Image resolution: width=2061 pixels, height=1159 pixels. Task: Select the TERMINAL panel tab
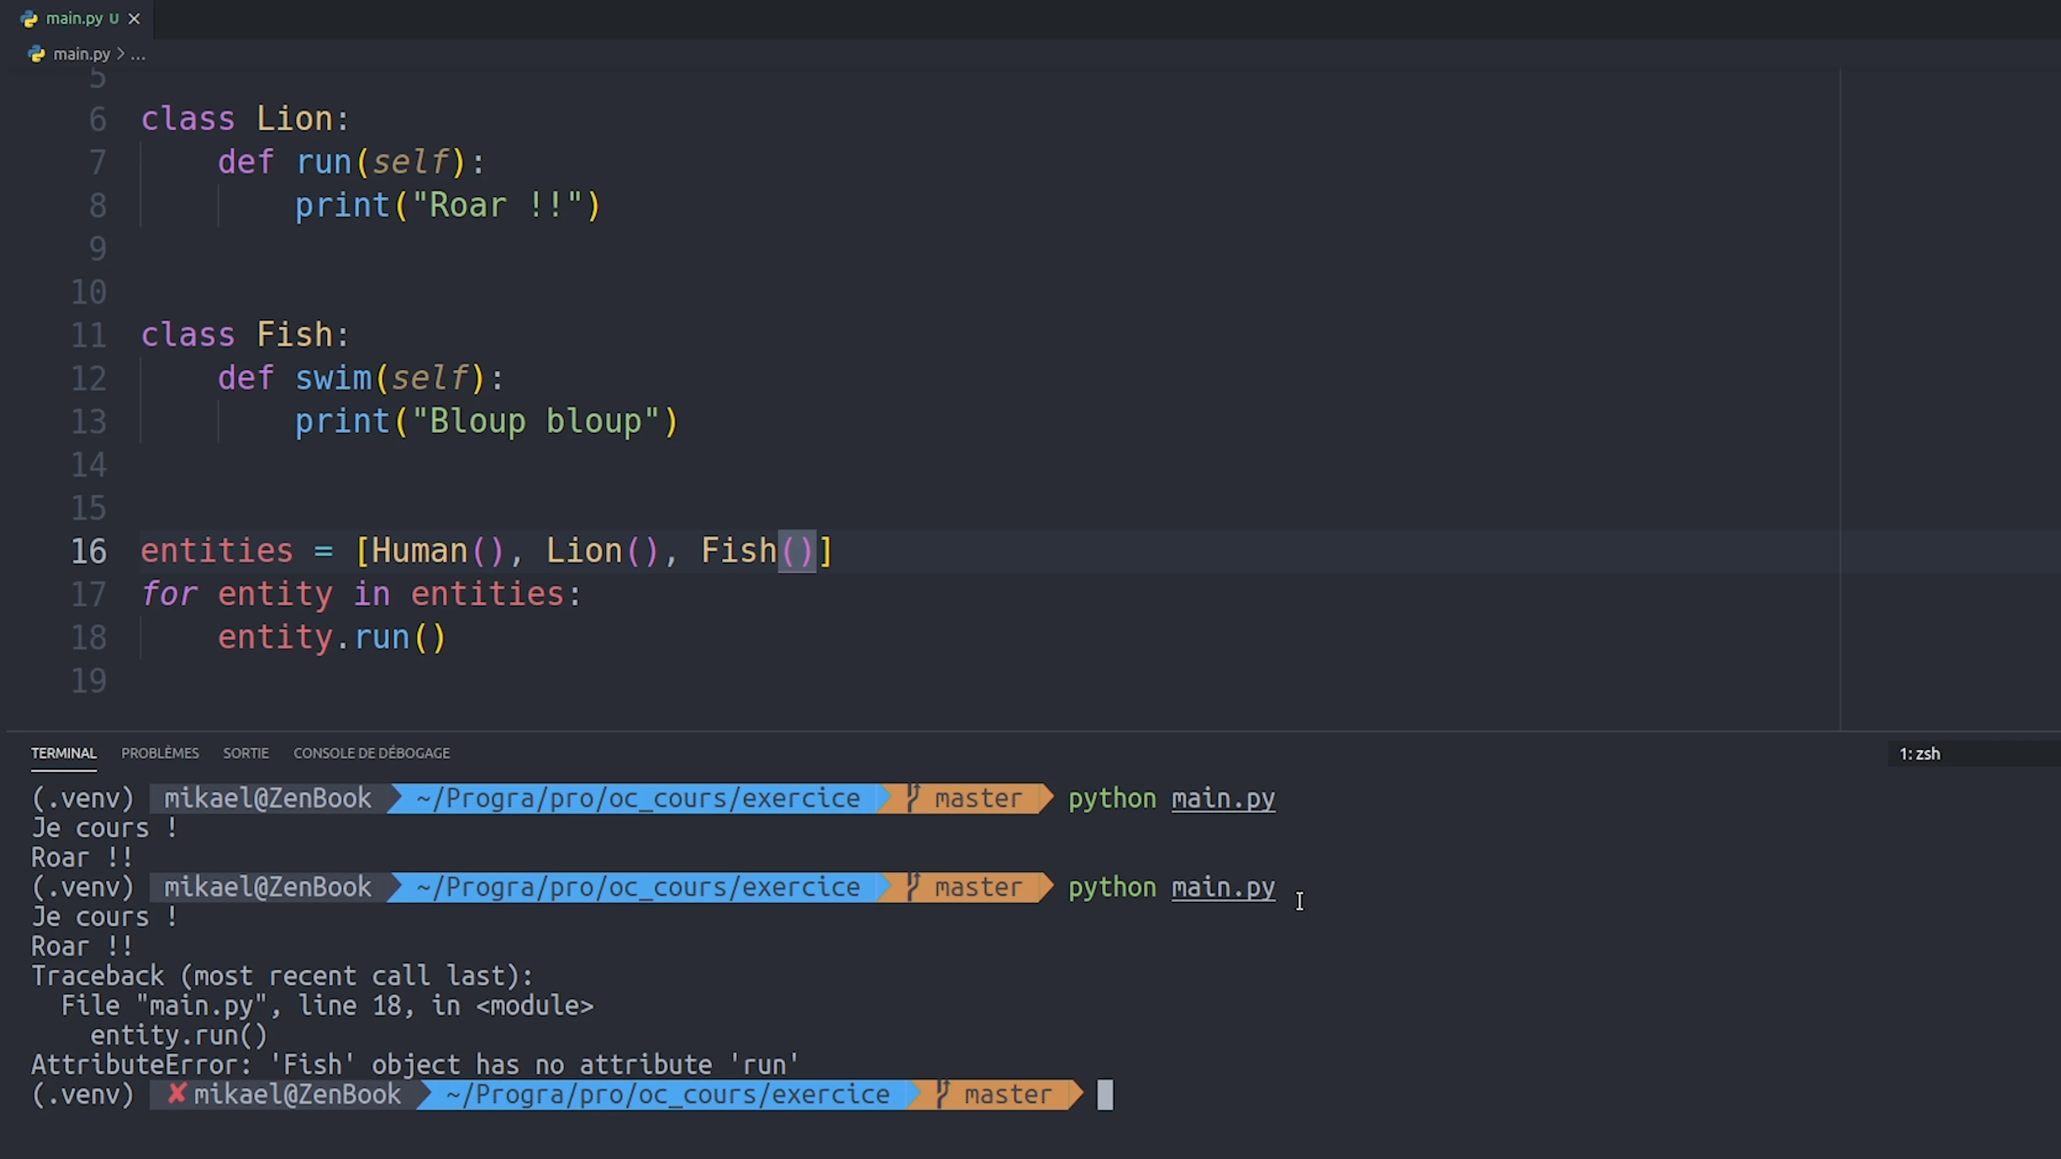63,753
